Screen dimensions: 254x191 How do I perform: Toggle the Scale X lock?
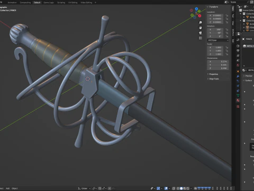[x=227, y=47]
